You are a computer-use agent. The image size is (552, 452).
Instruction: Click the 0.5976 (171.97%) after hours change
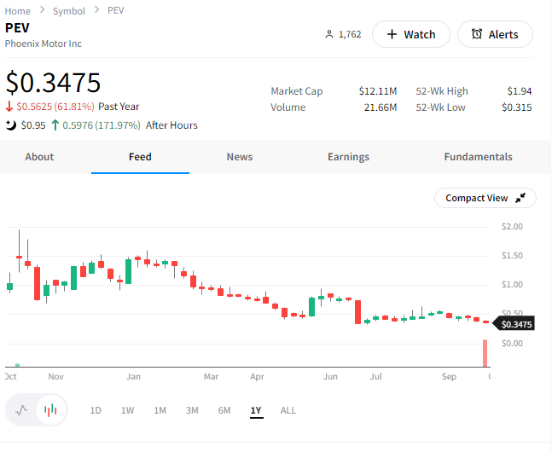click(102, 125)
